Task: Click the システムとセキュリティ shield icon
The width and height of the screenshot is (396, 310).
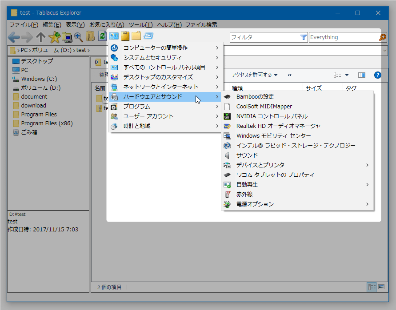Action: point(114,58)
